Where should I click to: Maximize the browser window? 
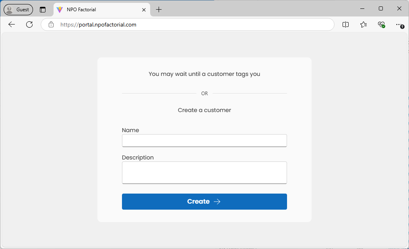(x=381, y=8)
